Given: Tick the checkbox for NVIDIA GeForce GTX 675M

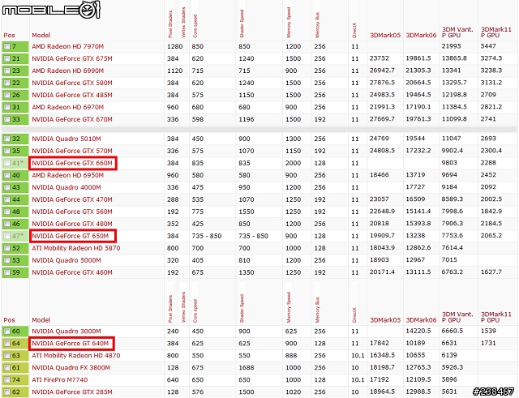Looking at the screenshot, I should coord(7,59).
